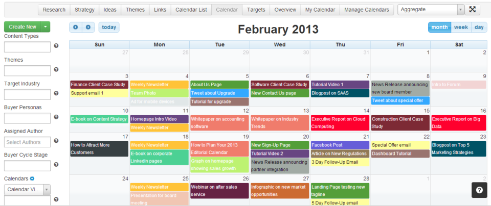Expand the Aggregate dropdown

(x=460, y=10)
